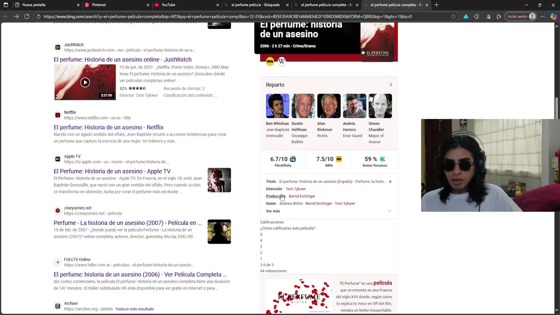The width and height of the screenshot is (560, 315).
Task: Click the Netflix site favicon
Action: tap(58, 115)
